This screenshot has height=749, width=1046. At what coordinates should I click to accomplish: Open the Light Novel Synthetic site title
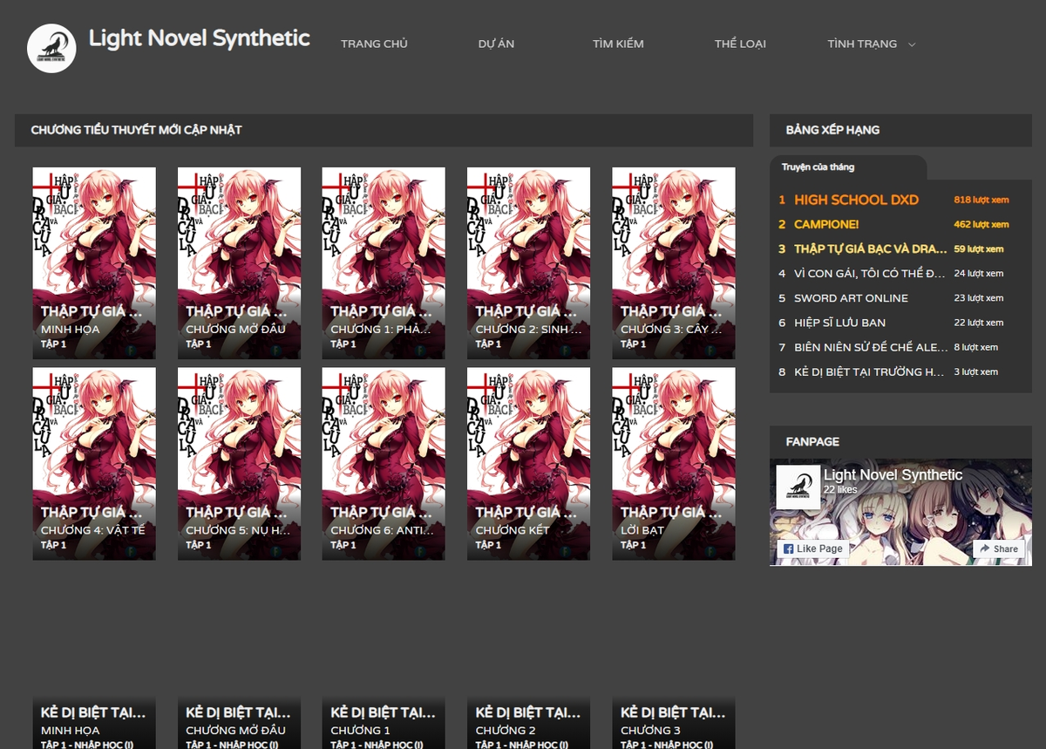(x=199, y=38)
